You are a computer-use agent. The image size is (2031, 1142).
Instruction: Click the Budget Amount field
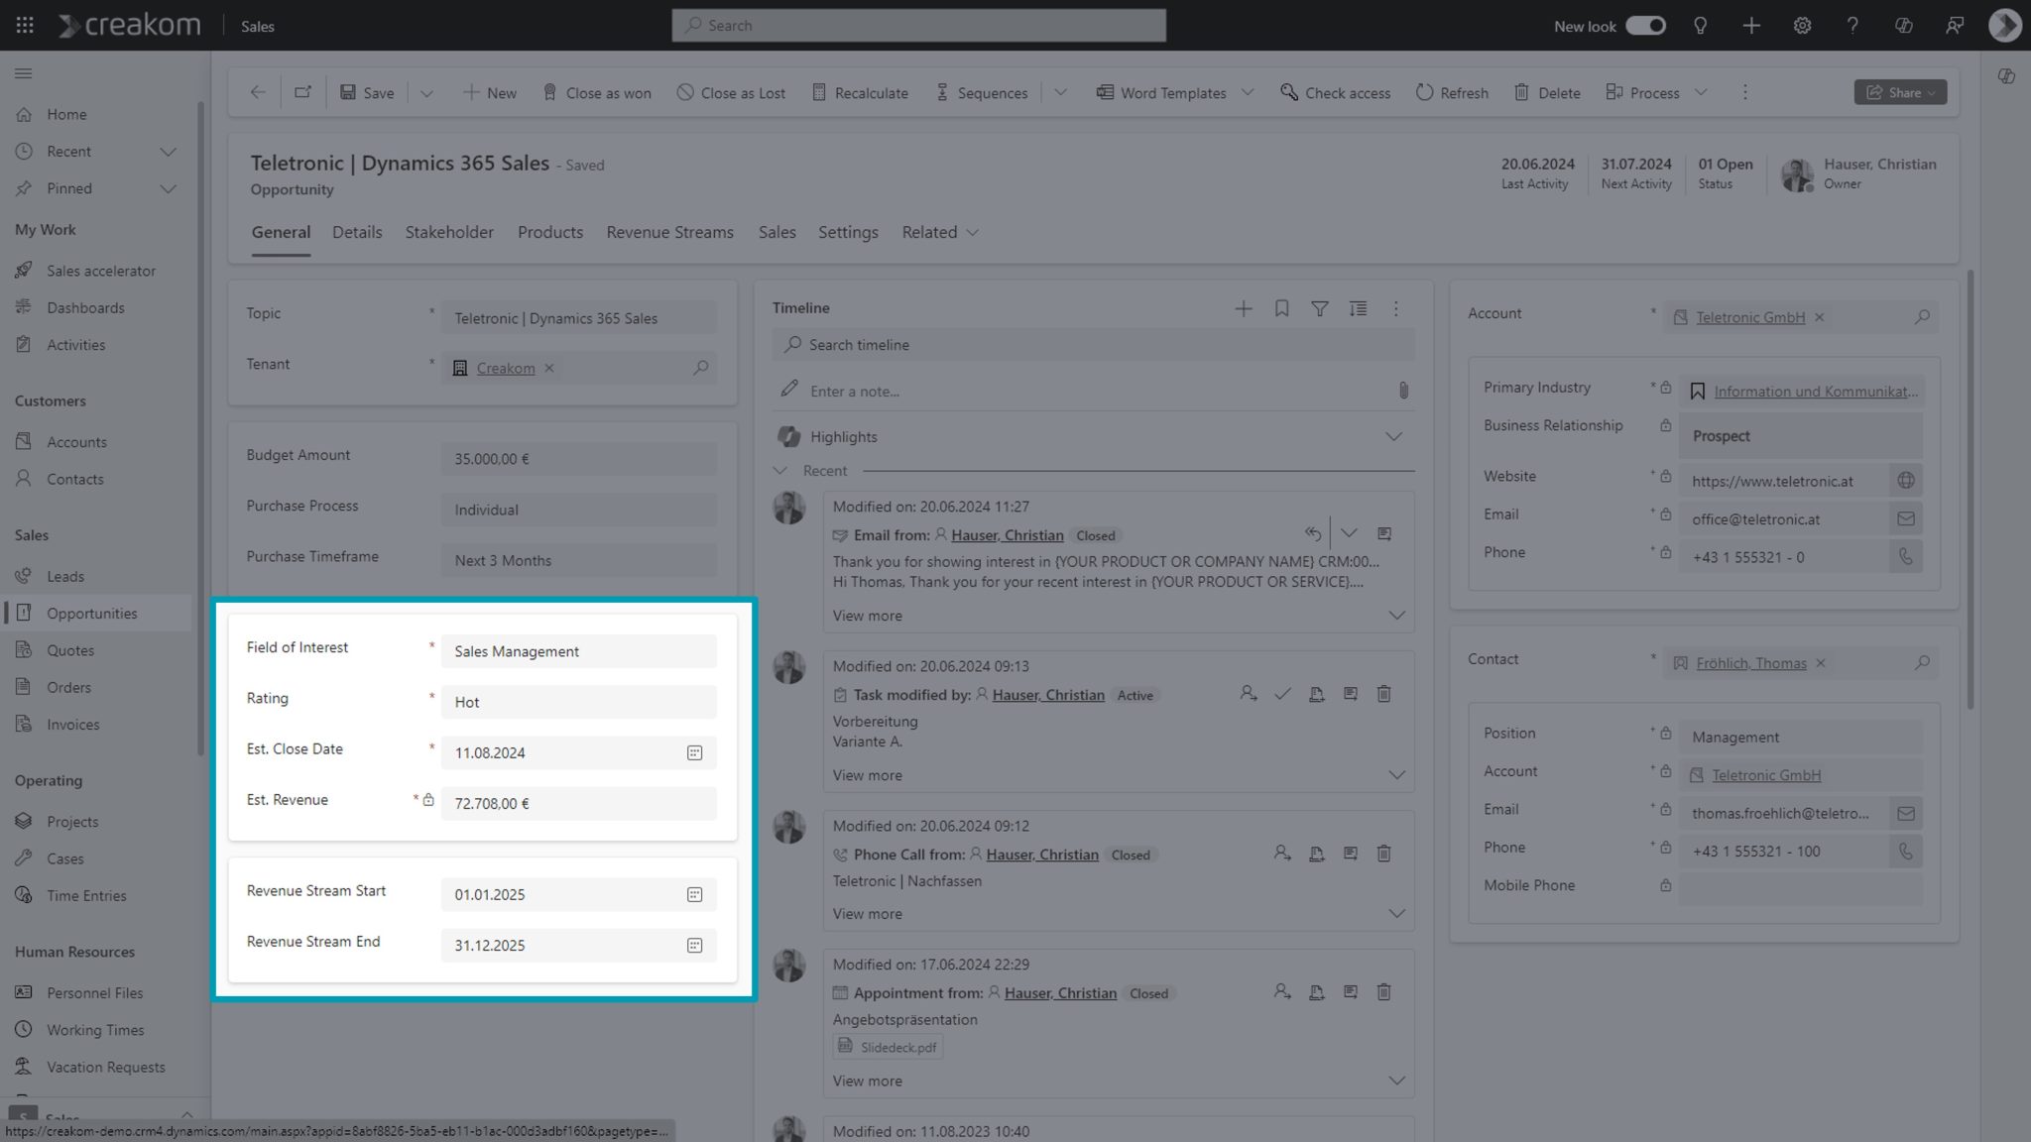coord(578,459)
